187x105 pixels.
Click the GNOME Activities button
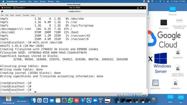pyautogui.click(x=6, y=8)
